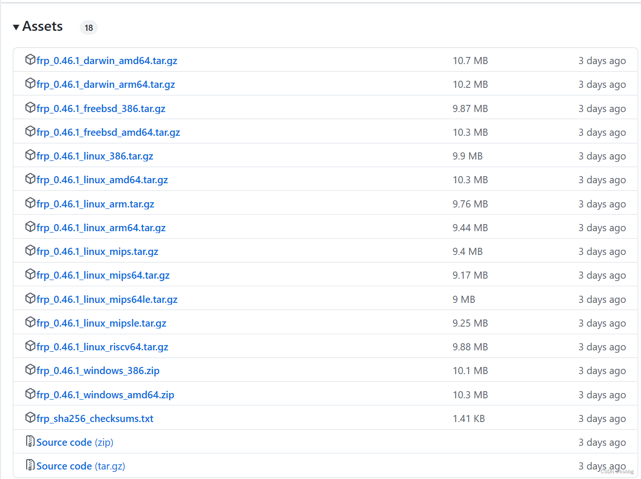The width and height of the screenshot is (641, 479).
Task: Click the package icon beside frp_0.46.1_linux_riscv64.tar.gz
Action: pyautogui.click(x=30, y=346)
